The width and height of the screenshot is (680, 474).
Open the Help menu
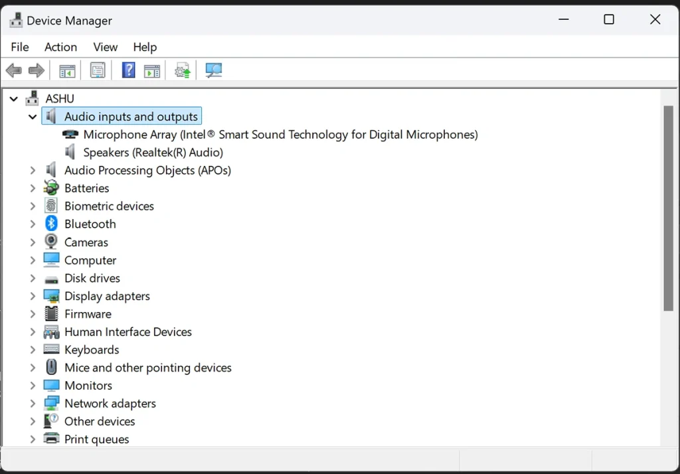click(x=145, y=47)
